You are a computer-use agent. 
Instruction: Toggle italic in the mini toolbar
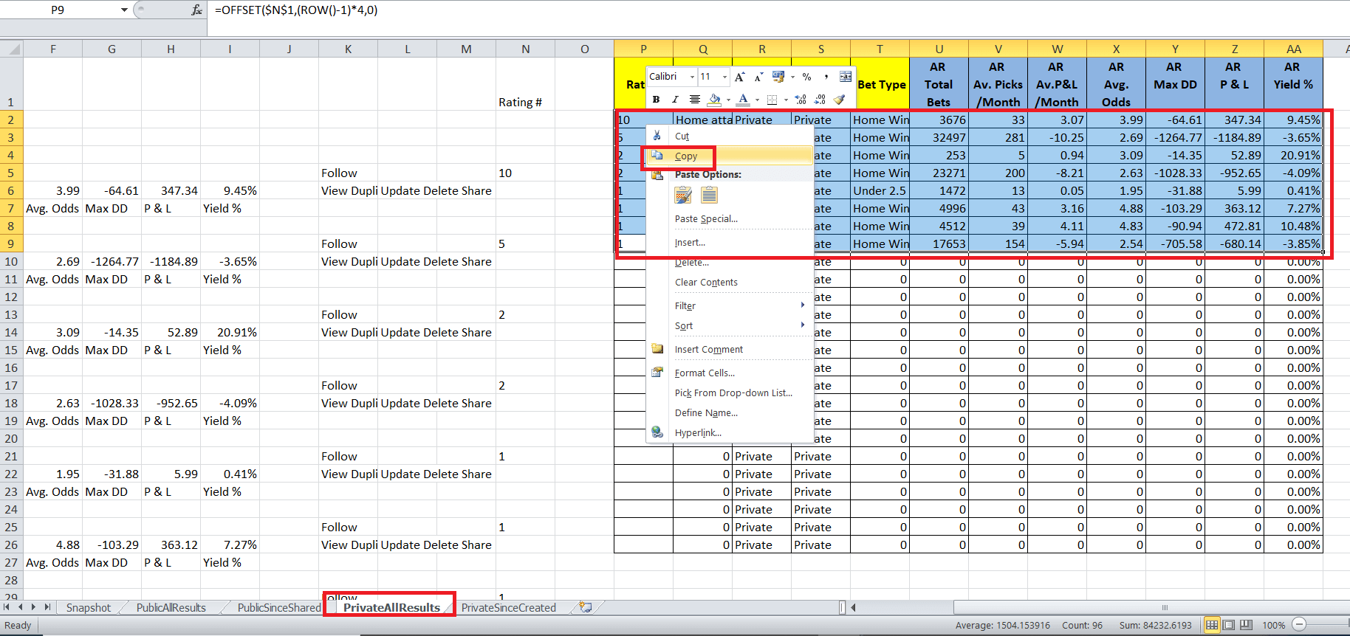(674, 99)
